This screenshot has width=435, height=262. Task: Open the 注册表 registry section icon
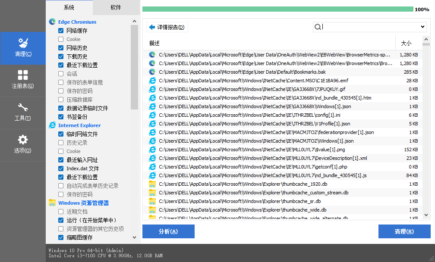pos(22,75)
